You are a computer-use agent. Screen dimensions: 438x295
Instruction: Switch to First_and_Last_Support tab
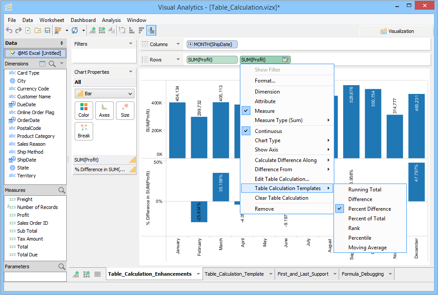pyautogui.click(x=303, y=274)
